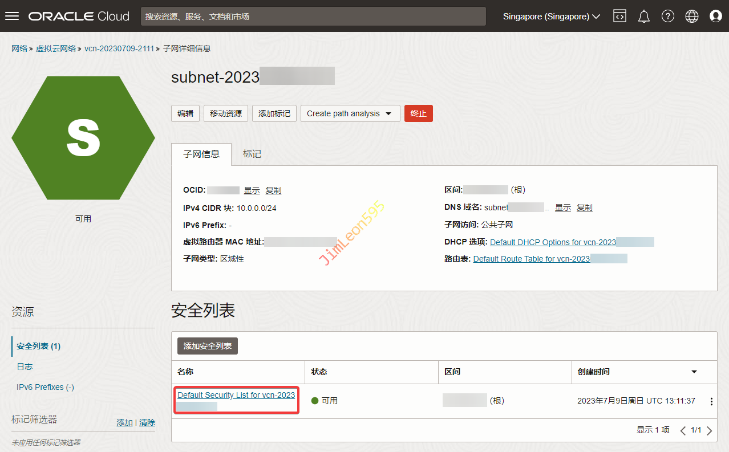Click the red 终止 button
This screenshot has width=729, height=452.
click(418, 113)
